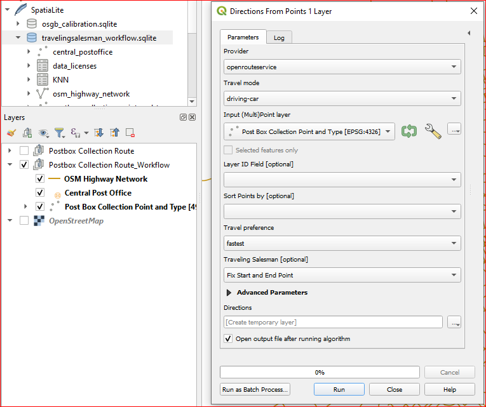
Task: Click Remove Layer/Group icon
Action: click(x=130, y=133)
